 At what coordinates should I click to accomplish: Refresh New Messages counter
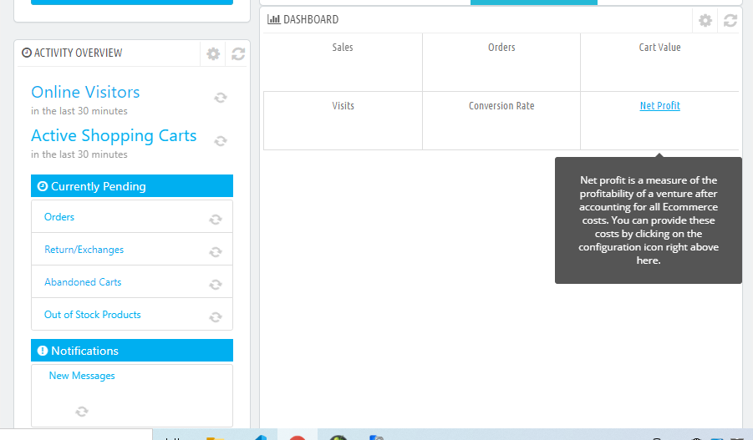(82, 412)
